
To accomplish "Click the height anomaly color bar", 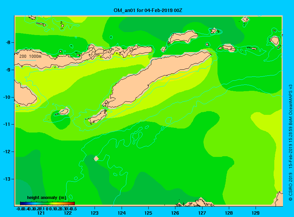I will click(x=47, y=203).
